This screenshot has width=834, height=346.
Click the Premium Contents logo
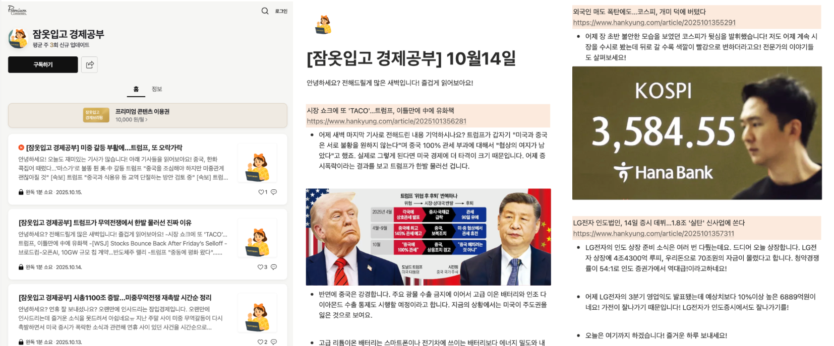point(17,11)
